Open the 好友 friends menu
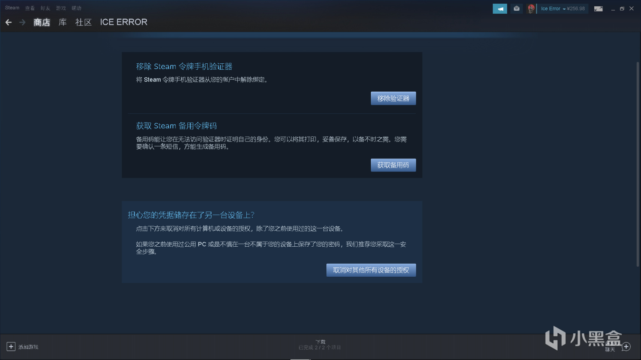The height and width of the screenshot is (360, 641). coord(45,8)
